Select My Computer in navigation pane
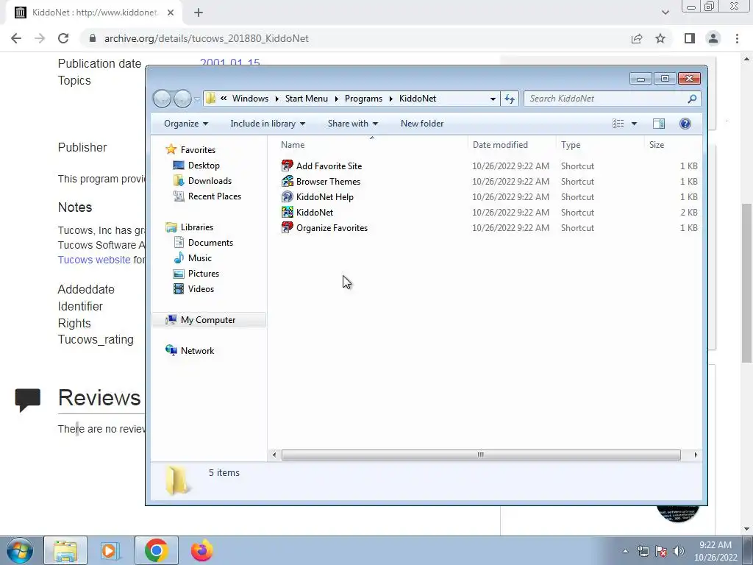The height and width of the screenshot is (565, 753). click(x=208, y=320)
